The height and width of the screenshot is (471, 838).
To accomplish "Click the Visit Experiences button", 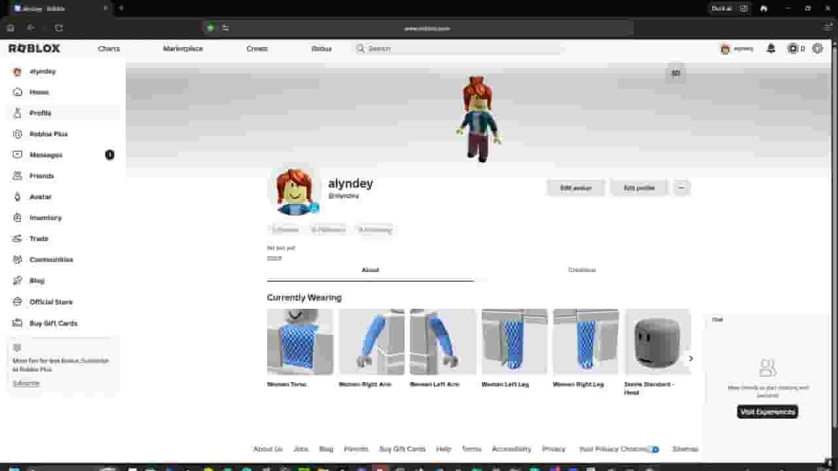I will click(767, 411).
